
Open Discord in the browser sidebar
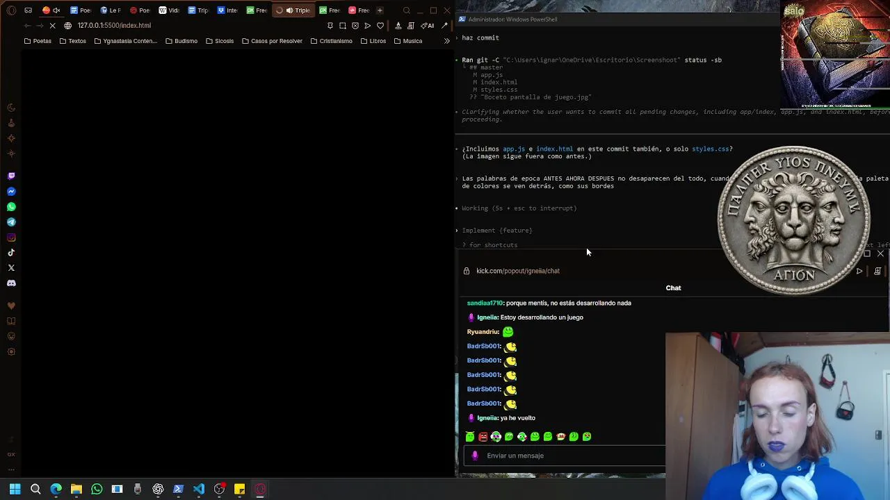pyautogui.click(x=11, y=283)
